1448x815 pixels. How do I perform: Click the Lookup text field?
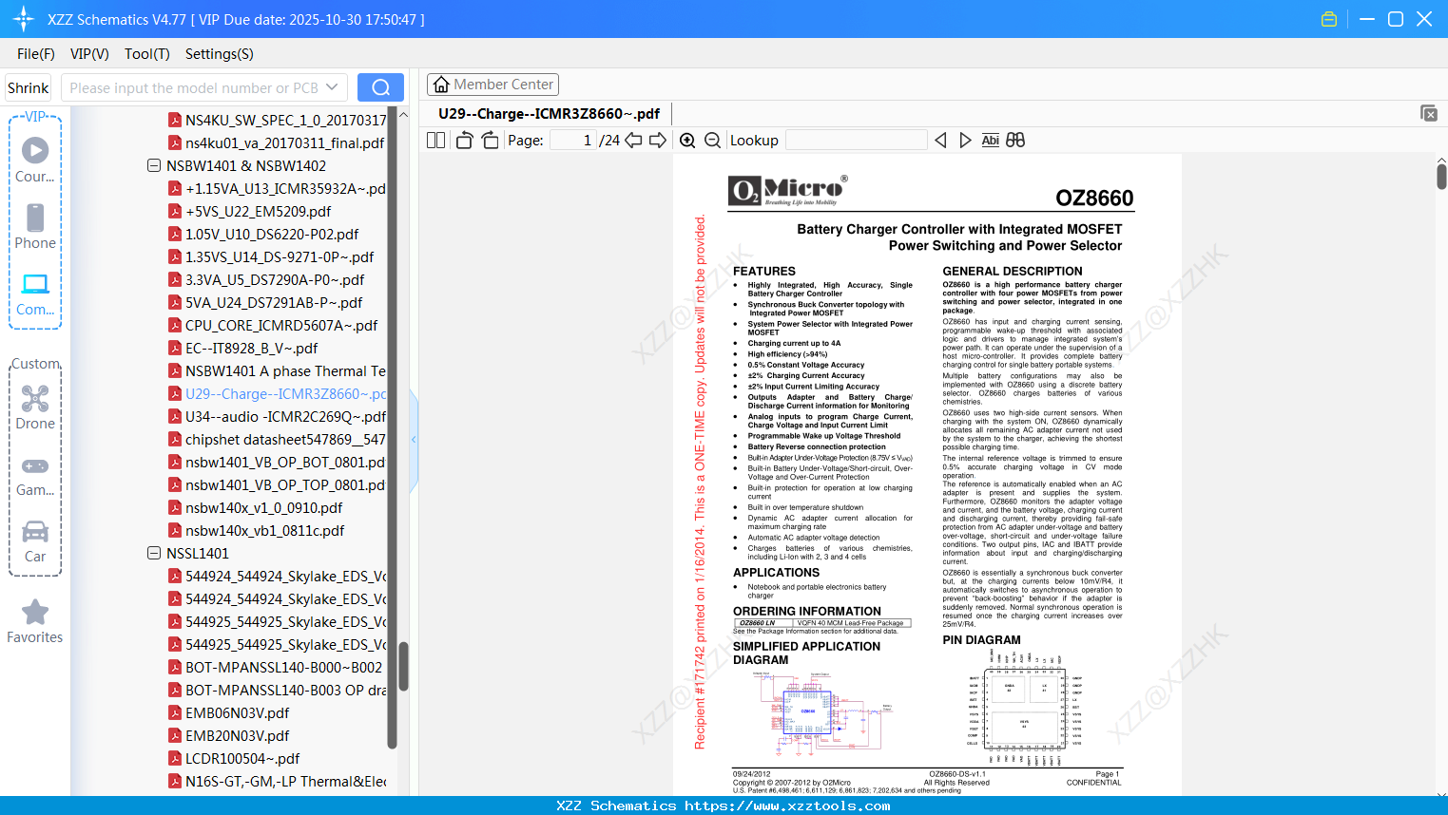point(857,141)
